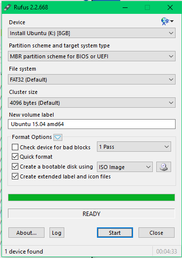The height and width of the screenshot is (258, 182).
Task: Toggle the Format Options advanced arrow
Action: click(58, 137)
